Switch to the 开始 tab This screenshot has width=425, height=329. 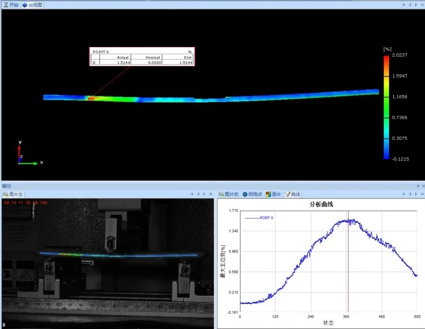[x=11, y=5]
